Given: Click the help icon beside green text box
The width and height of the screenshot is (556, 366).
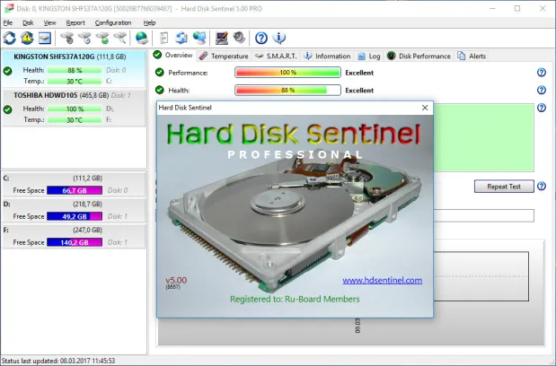Looking at the screenshot, I should pos(542,108).
